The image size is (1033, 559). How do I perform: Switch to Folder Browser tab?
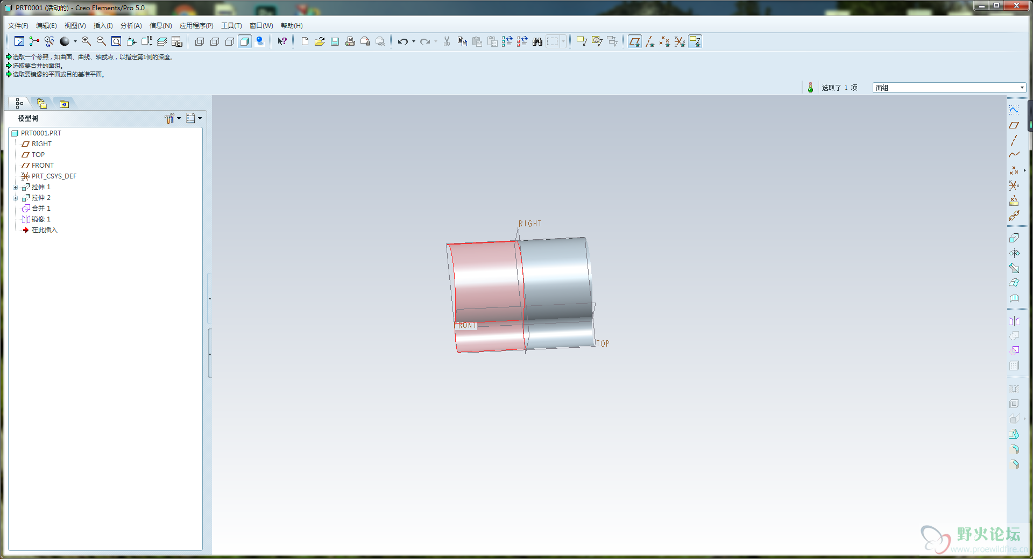42,103
